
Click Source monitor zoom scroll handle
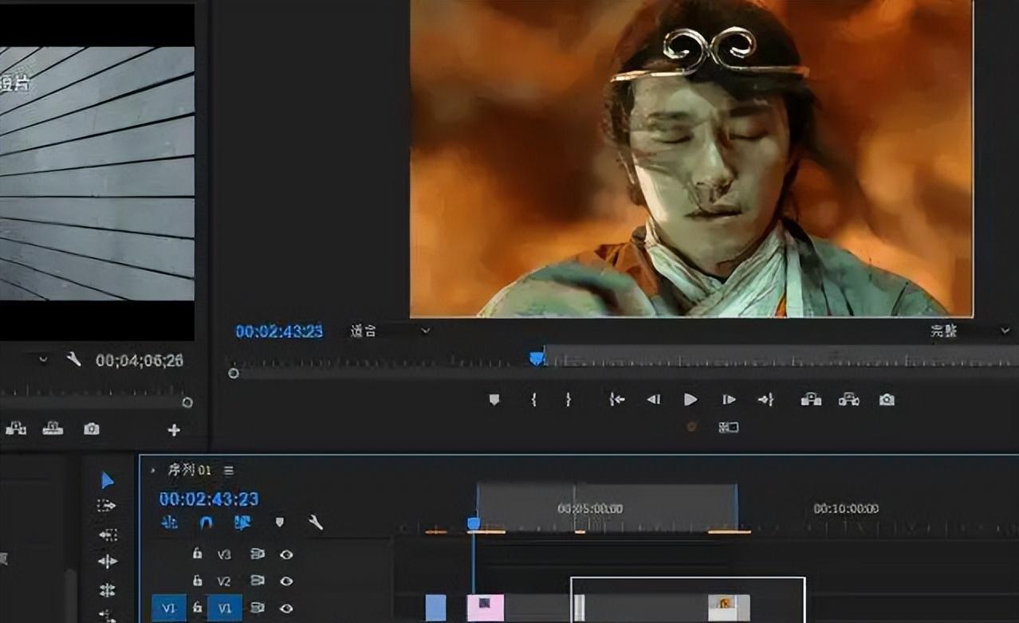point(187,402)
